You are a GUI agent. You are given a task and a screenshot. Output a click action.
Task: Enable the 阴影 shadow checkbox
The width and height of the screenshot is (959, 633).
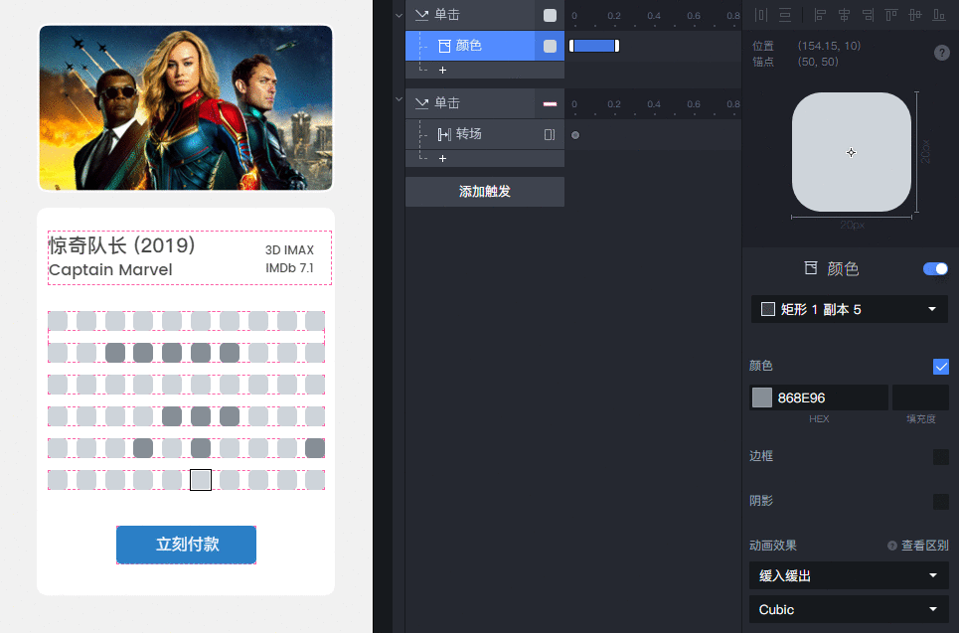[x=941, y=502]
